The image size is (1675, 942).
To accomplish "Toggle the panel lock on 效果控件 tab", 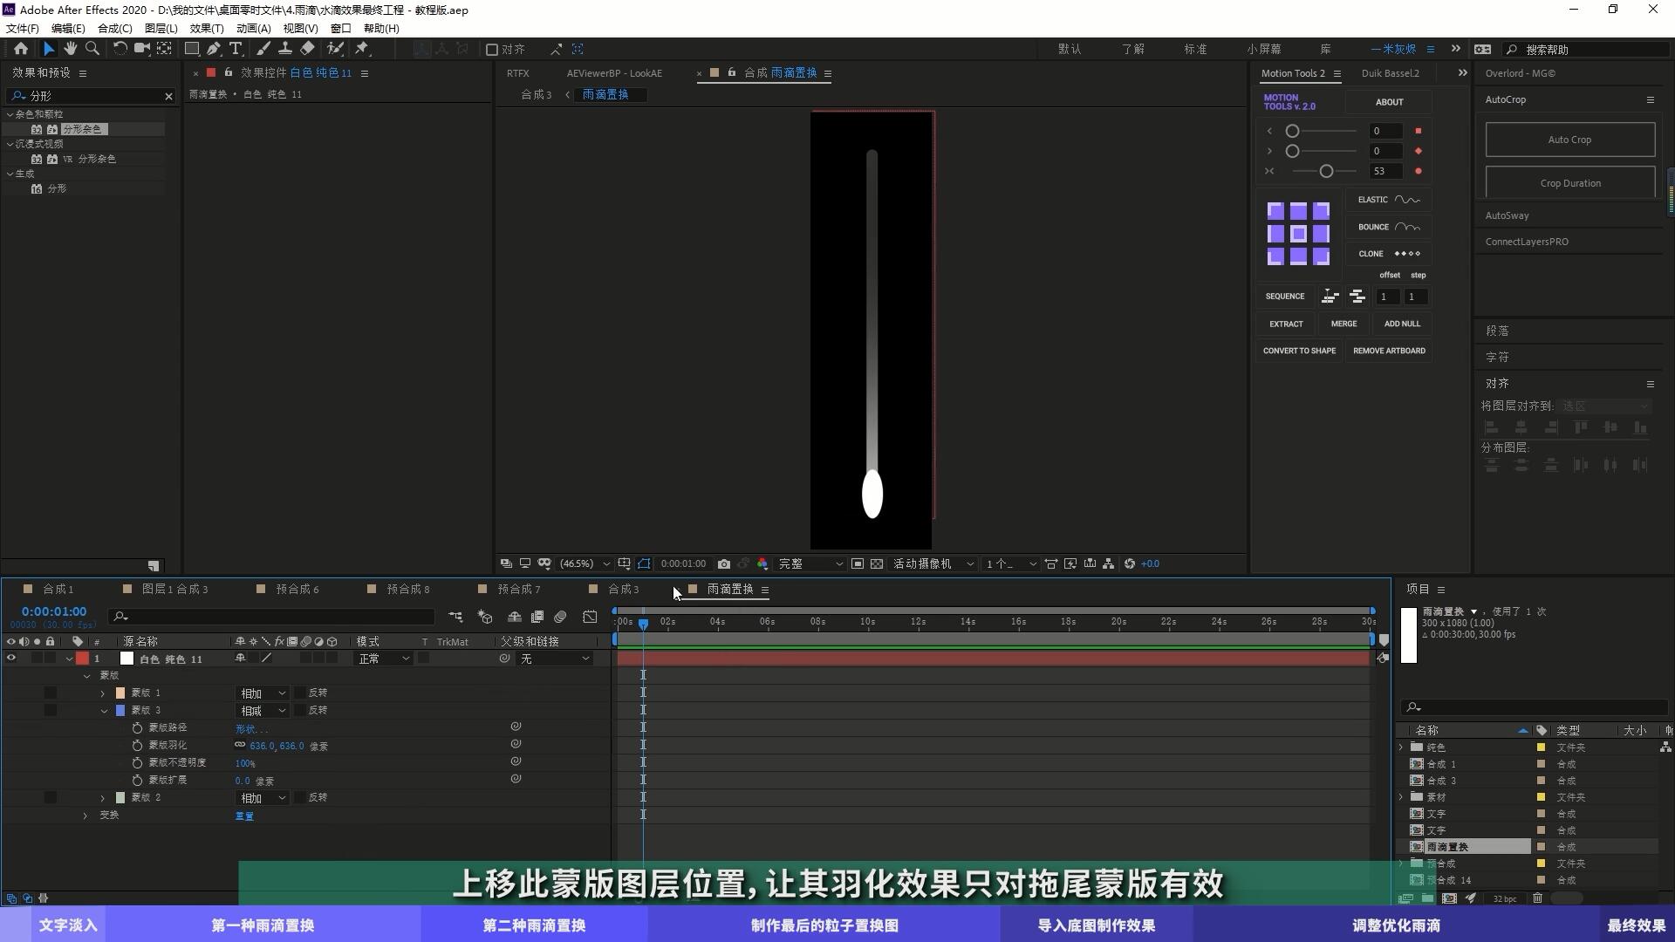I will (x=229, y=73).
